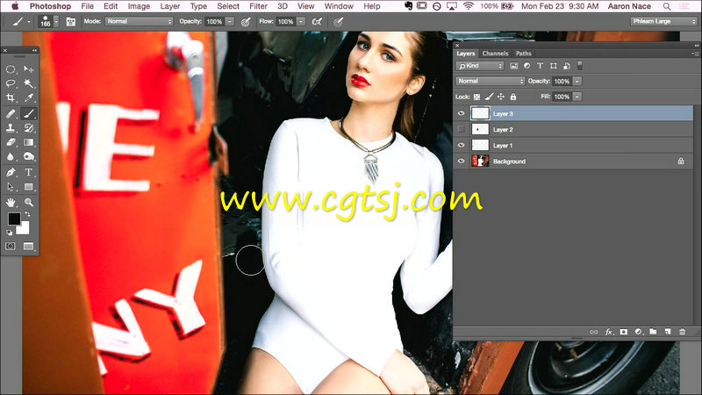Open the brush panel toggle in options bar
702x395 pixels.
pyautogui.click(x=71, y=21)
